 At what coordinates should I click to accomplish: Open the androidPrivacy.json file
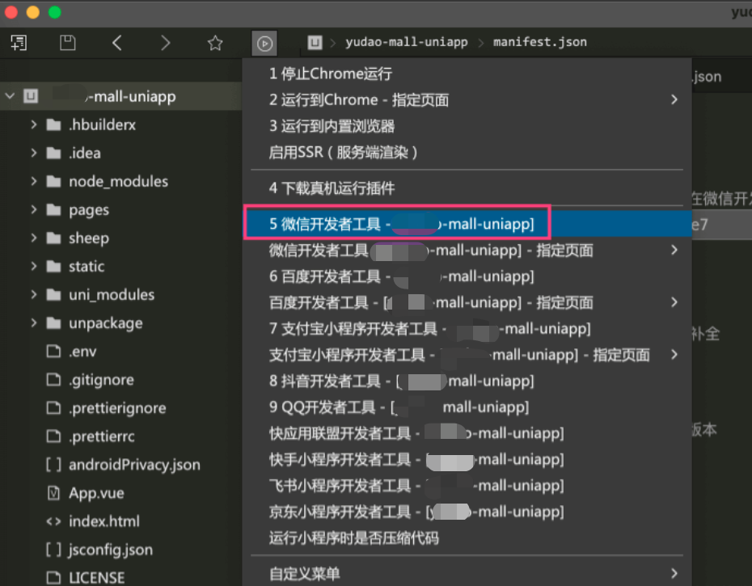134,465
